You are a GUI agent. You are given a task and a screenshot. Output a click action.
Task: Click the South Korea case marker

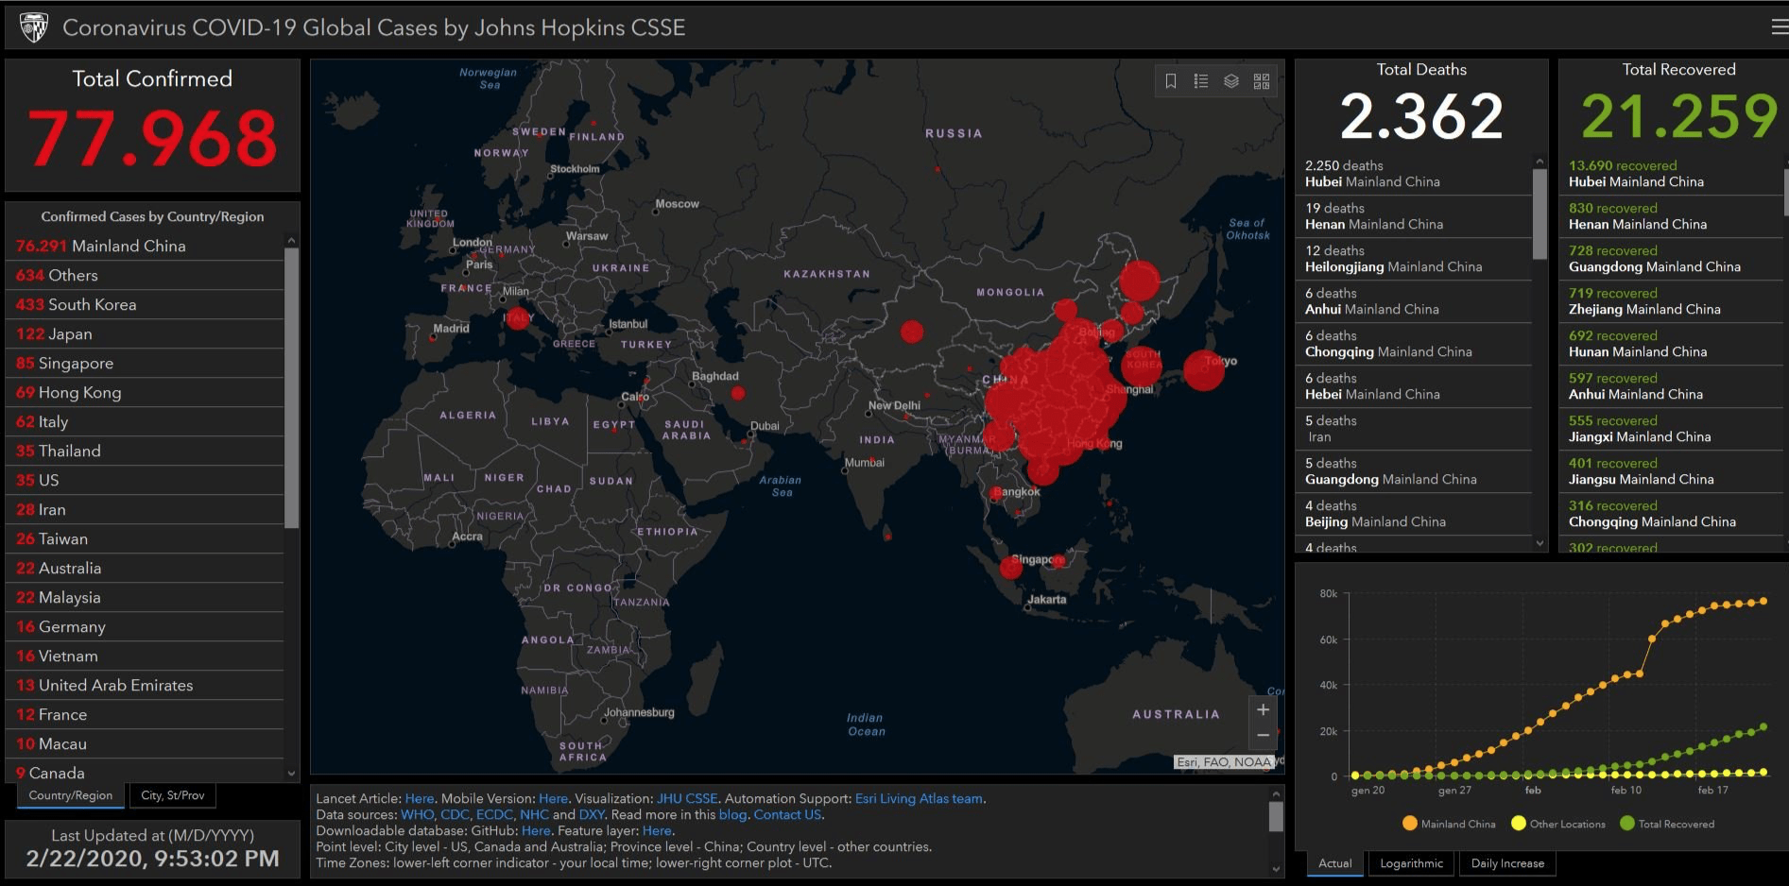(x=1142, y=365)
